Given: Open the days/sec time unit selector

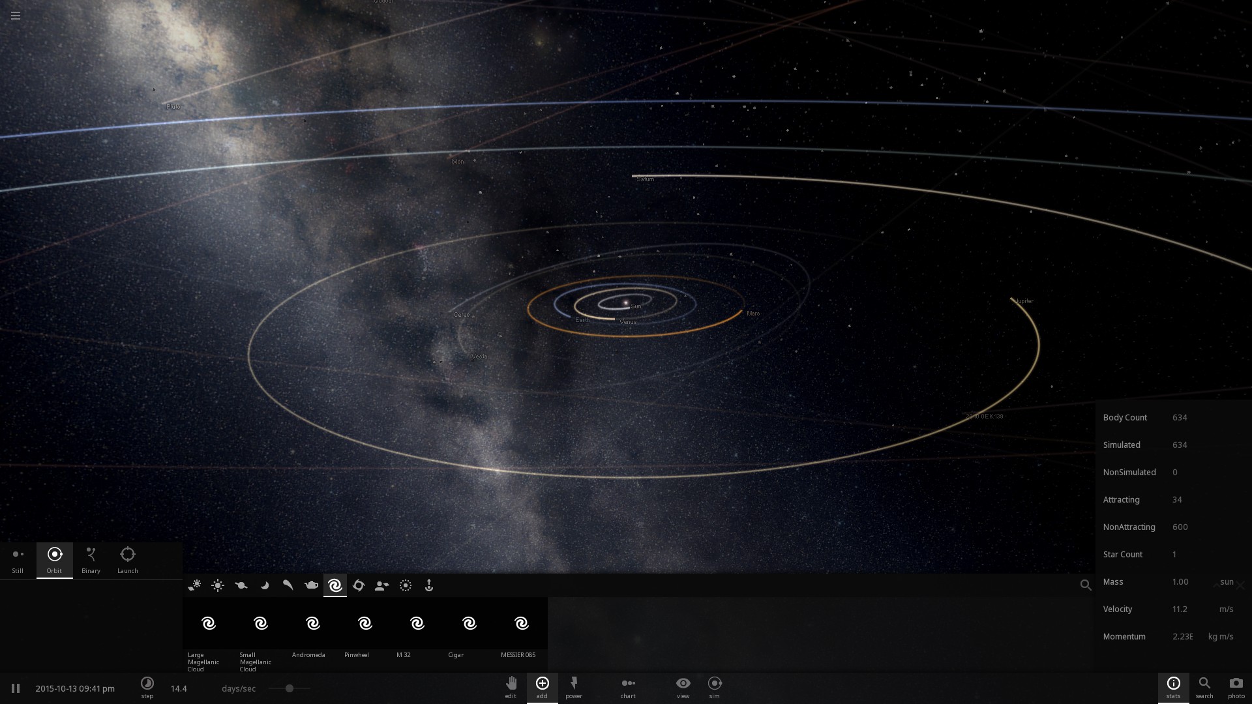Looking at the screenshot, I should point(239,689).
